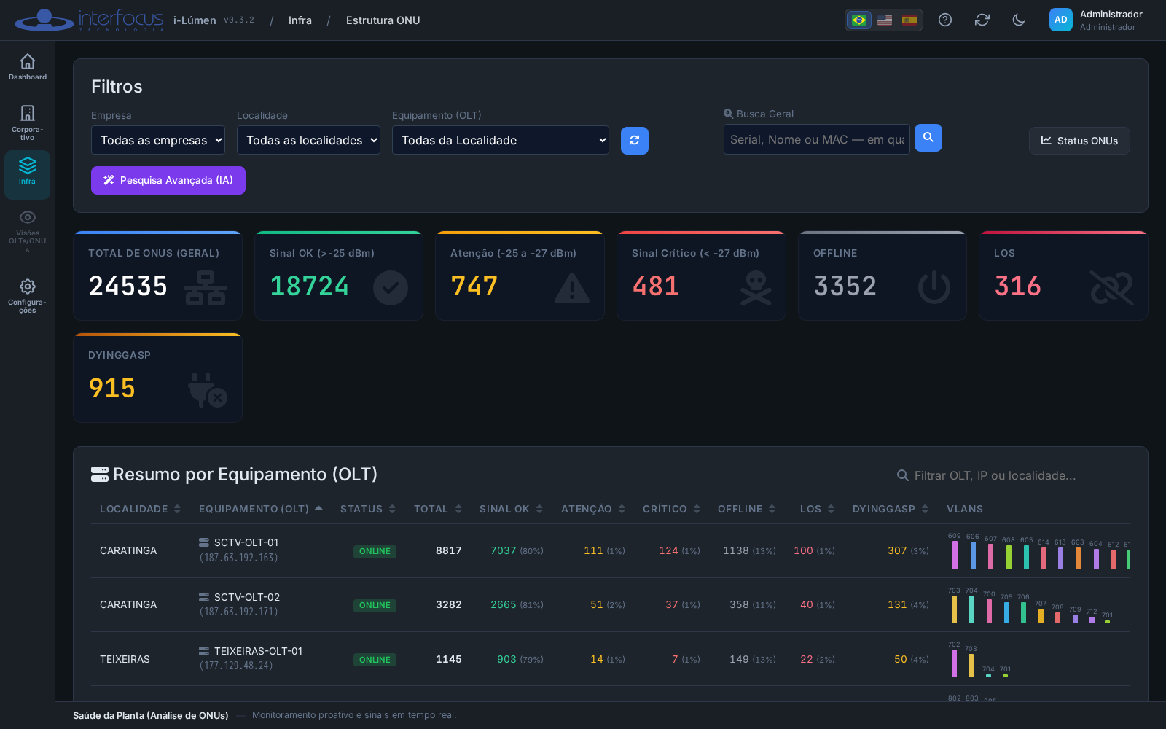Open the Localidade dropdown
Viewport: 1166px width, 729px height.
pyautogui.click(x=308, y=140)
